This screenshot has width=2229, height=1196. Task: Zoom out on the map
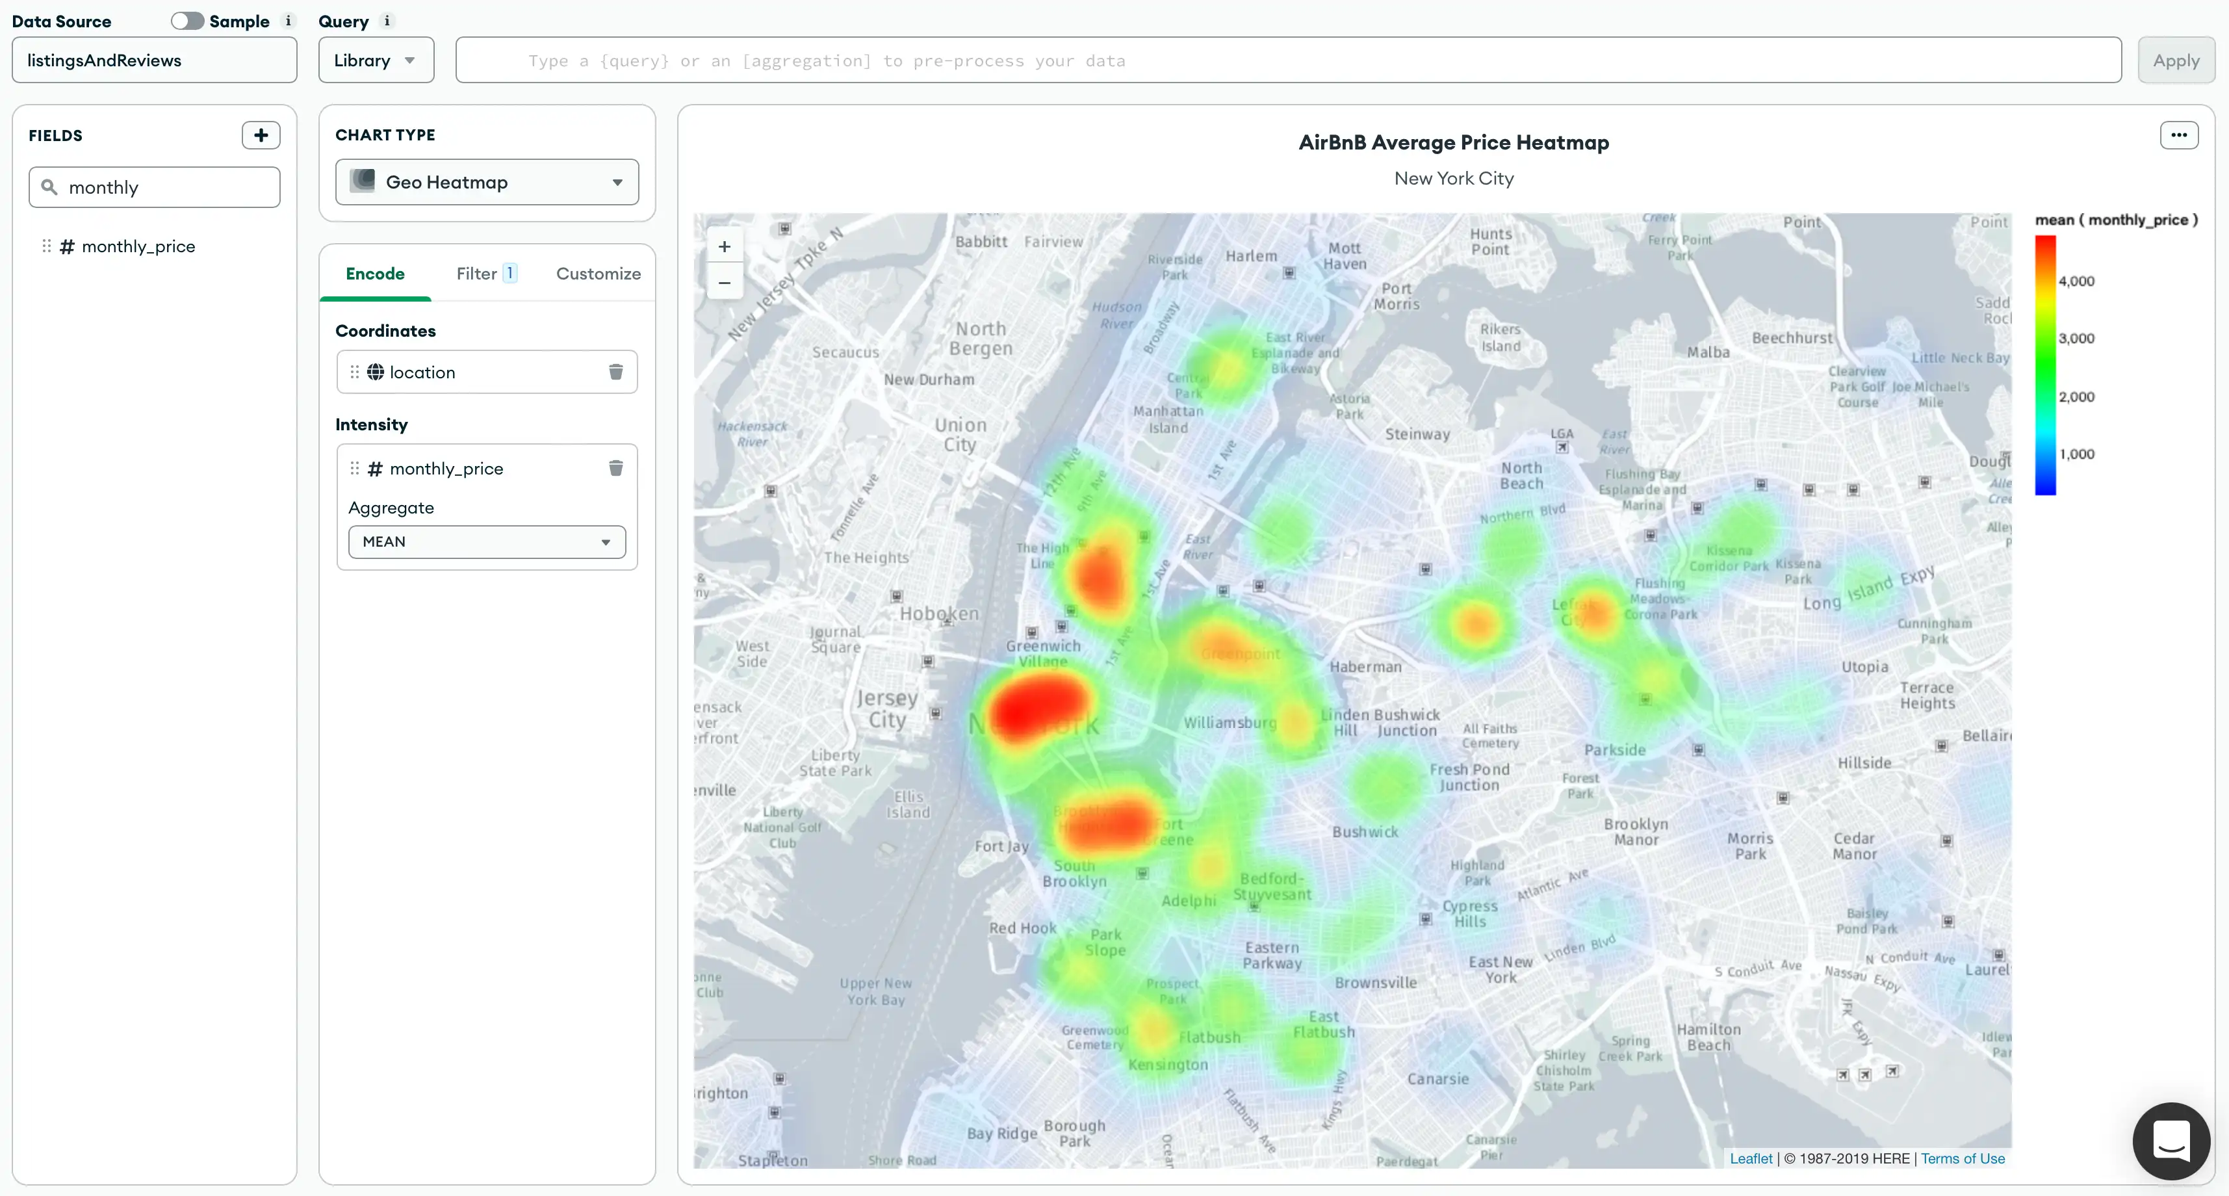coord(724,283)
